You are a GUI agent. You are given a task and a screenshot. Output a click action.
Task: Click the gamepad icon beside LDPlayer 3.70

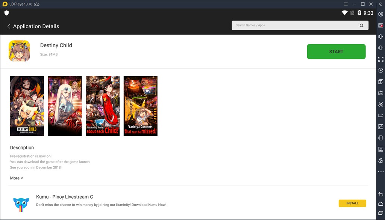point(36,4)
